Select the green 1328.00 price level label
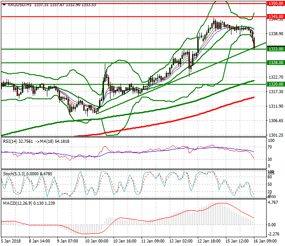The image size is (285, 246). [x=276, y=63]
